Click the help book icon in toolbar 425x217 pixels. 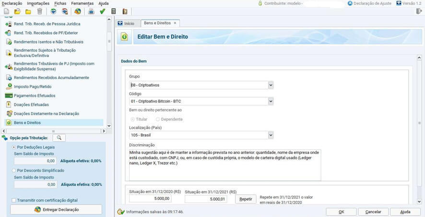pyautogui.click(x=125, y=11)
